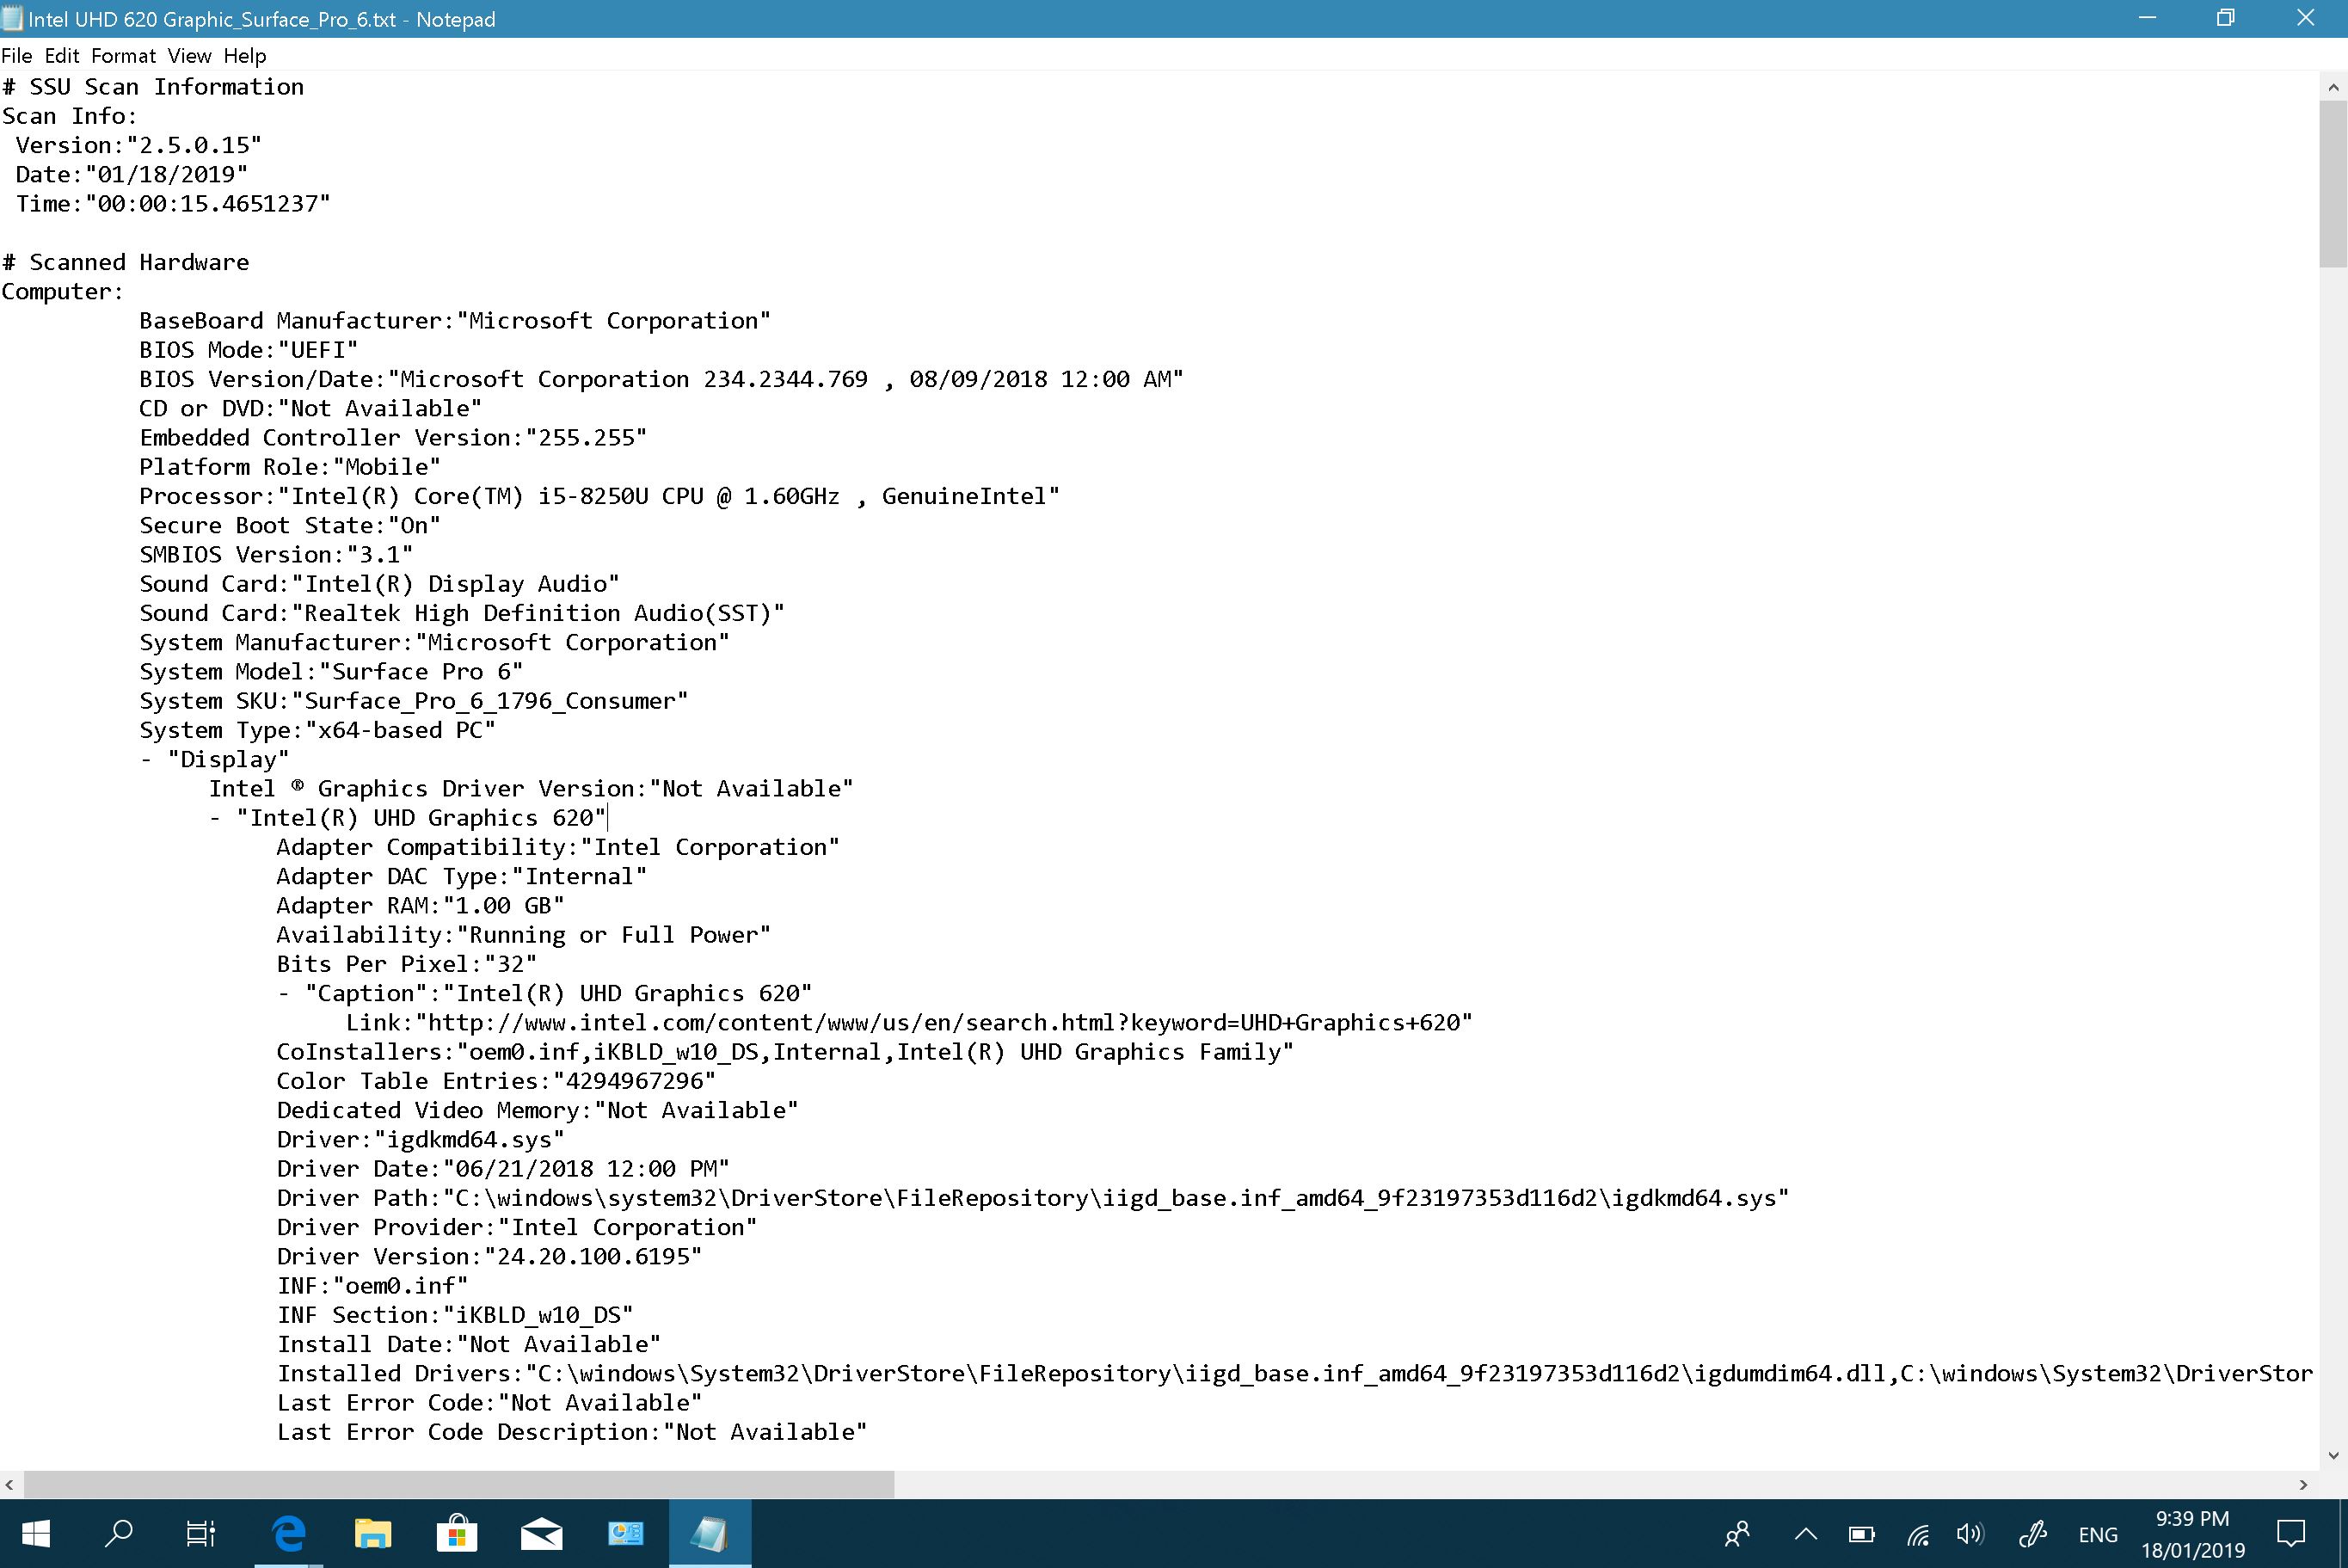Open Task View from taskbar
Viewport: 2348px width, 1568px height.
(x=201, y=1533)
